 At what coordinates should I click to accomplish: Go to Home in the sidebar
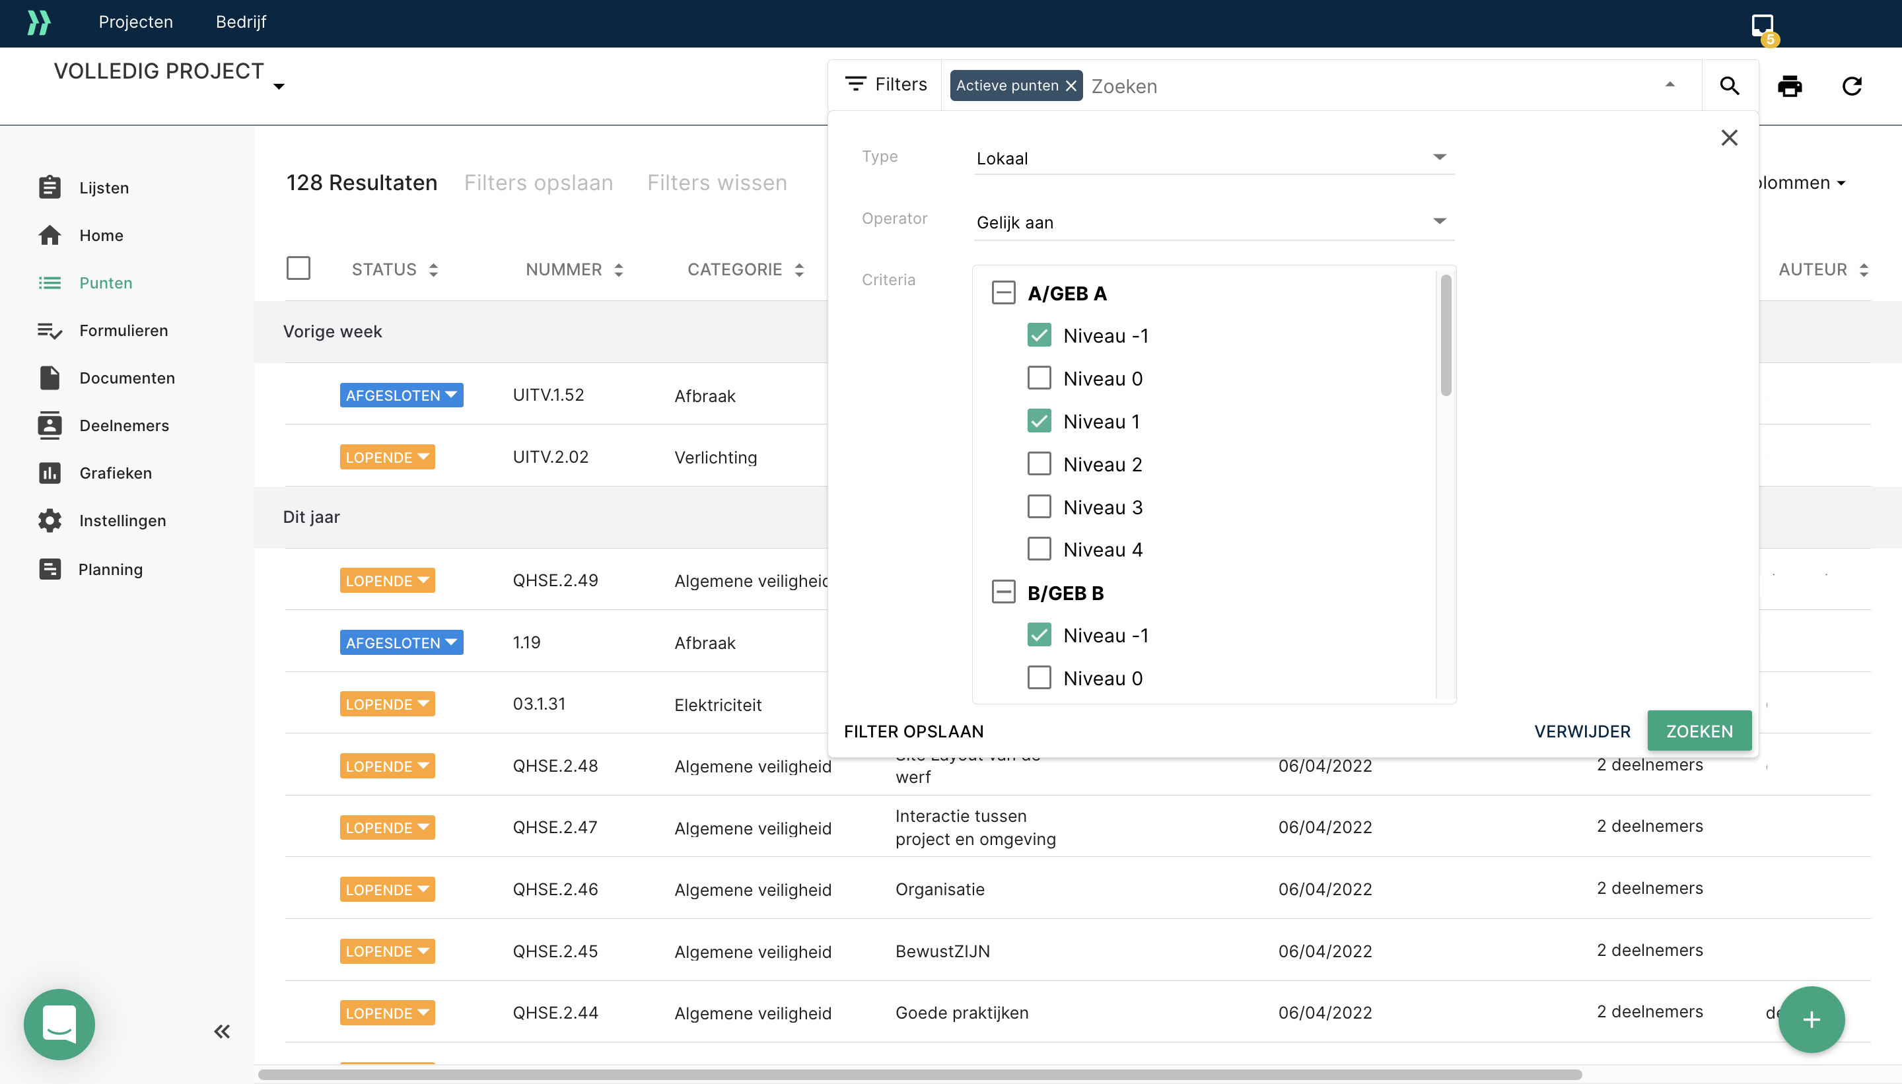click(x=101, y=235)
